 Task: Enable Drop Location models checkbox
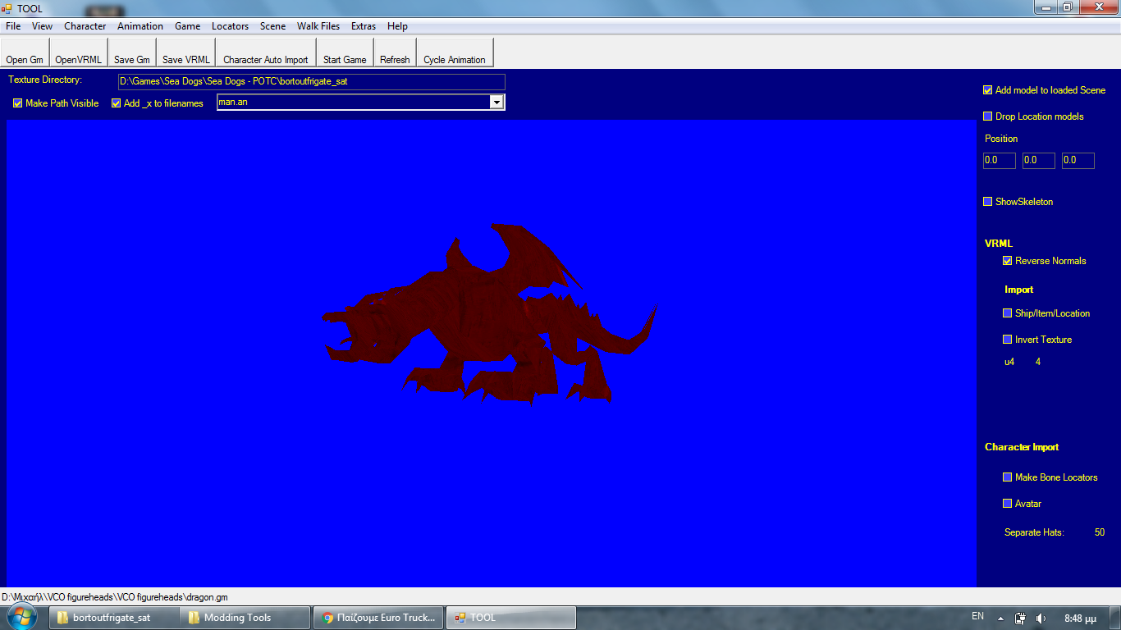coord(988,116)
